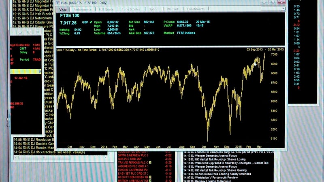Click the 7000 price axis label
This screenshot has height=182, width=324.
point(274,55)
